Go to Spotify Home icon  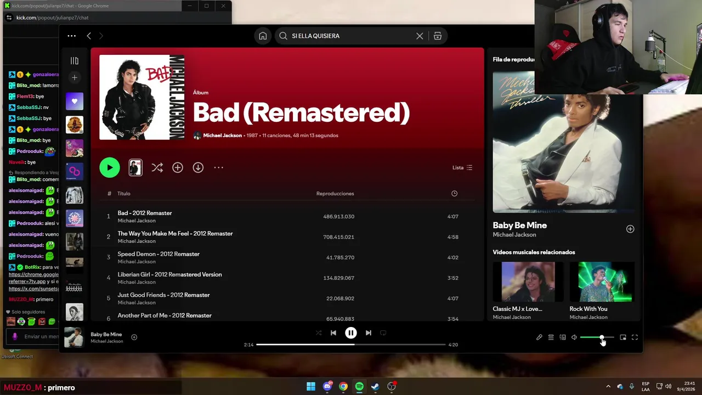click(x=263, y=36)
